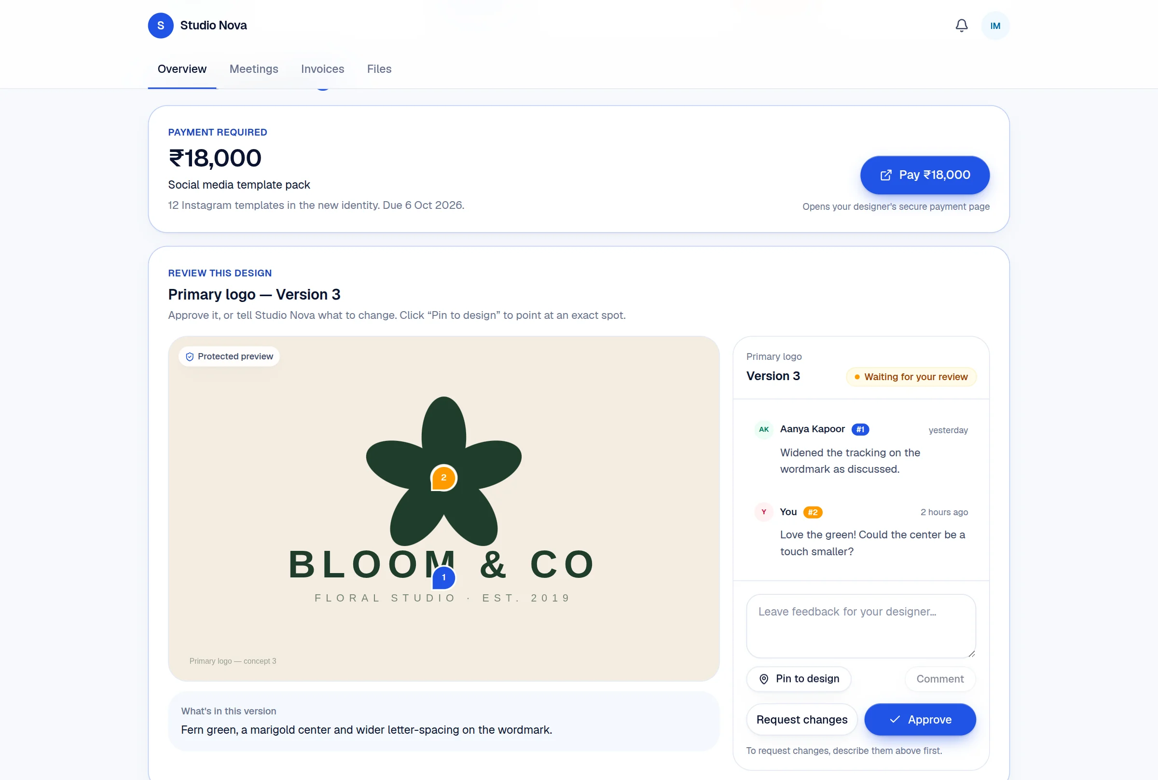Focus the Leave feedback text area
The width and height of the screenshot is (1158, 780).
coord(861,626)
